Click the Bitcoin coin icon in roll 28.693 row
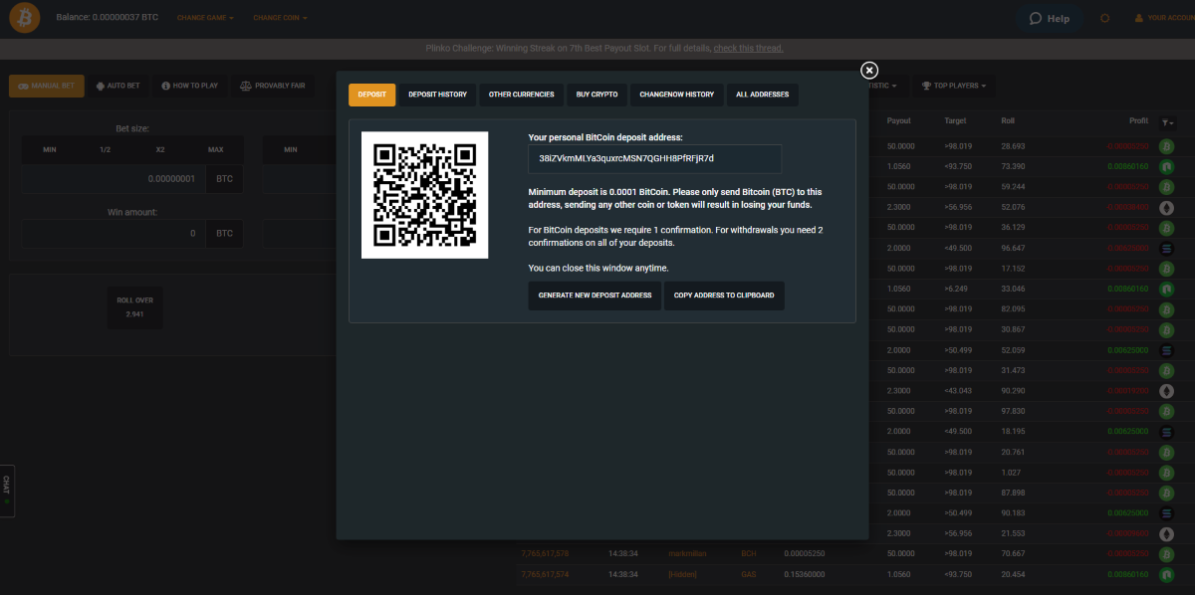Screen dimensions: 1195x595 [x=1166, y=145]
